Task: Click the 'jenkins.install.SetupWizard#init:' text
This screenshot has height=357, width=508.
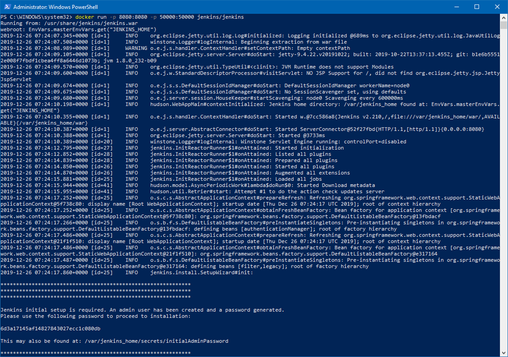Action: 202,272
